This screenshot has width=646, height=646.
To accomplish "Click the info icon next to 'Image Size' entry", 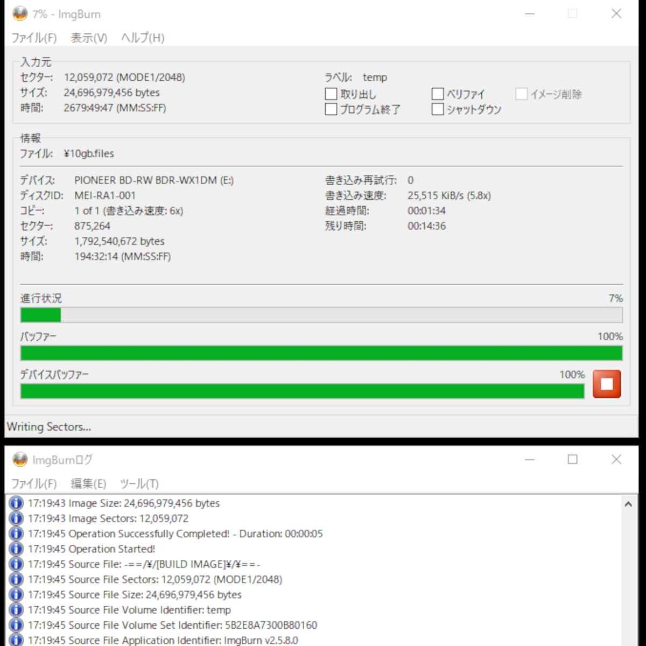I will [15, 503].
